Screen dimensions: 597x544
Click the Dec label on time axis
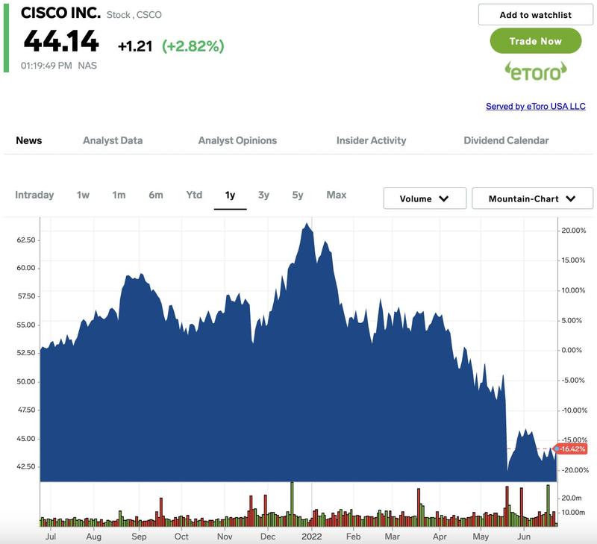[268, 537]
